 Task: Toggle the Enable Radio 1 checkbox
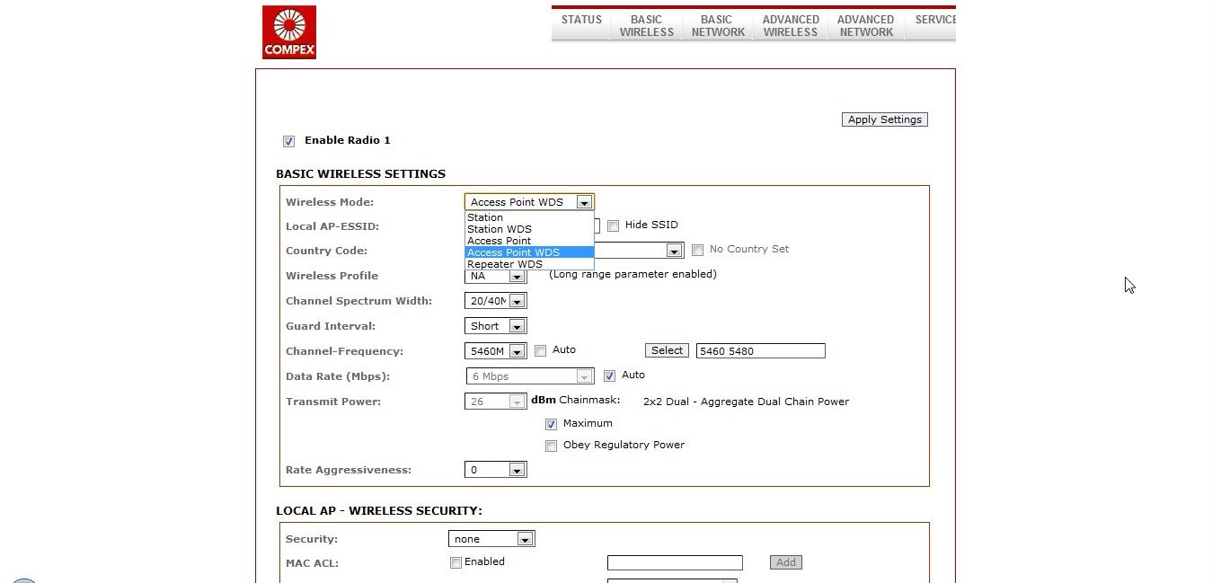(x=288, y=141)
